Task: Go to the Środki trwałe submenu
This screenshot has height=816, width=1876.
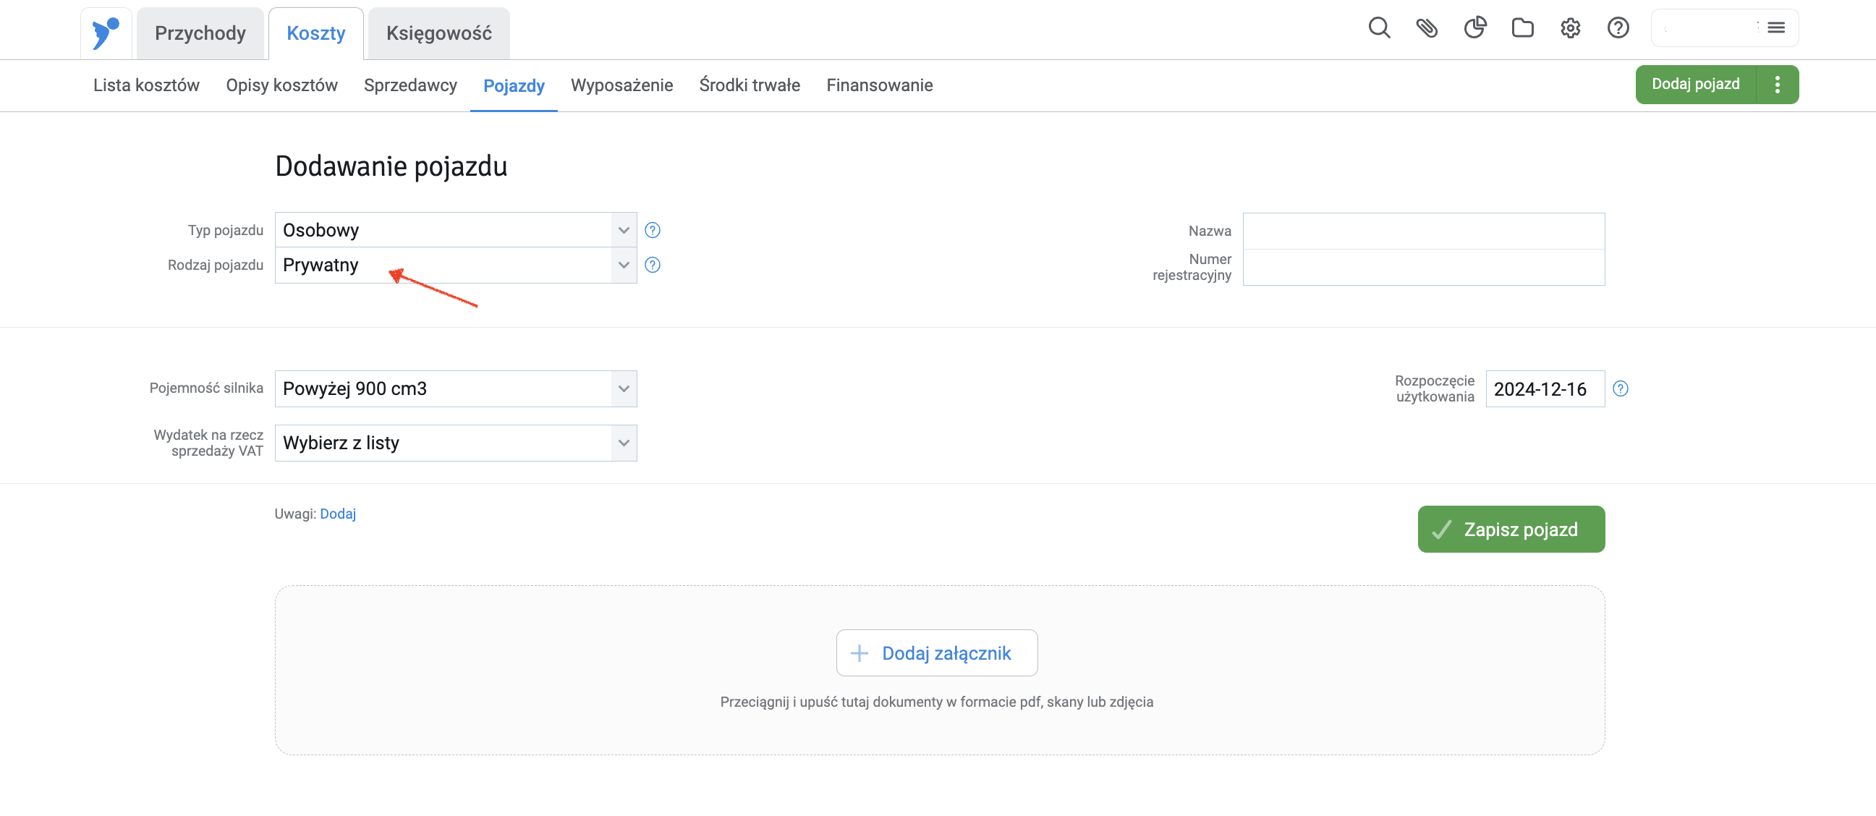Action: pos(750,85)
